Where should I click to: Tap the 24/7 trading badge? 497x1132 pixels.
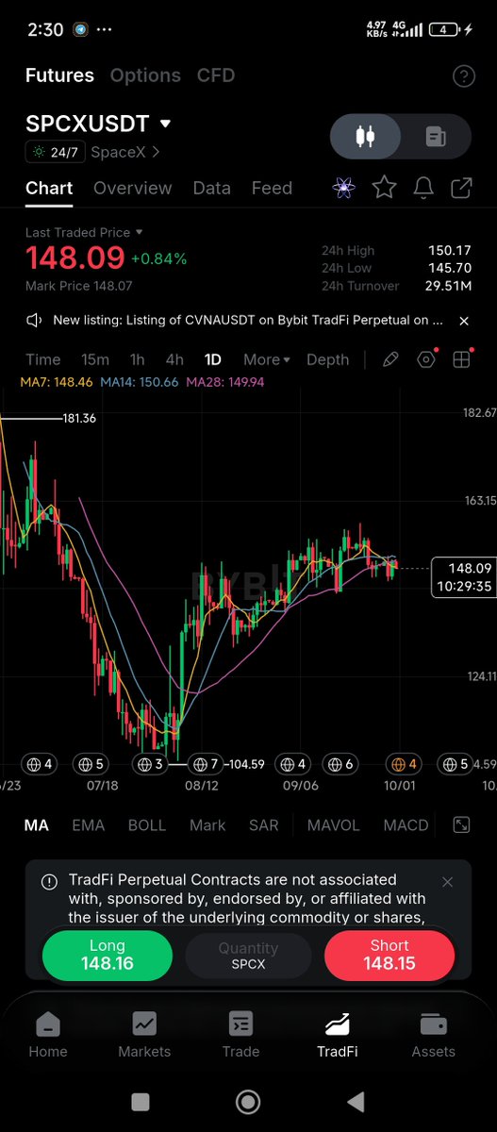[x=54, y=151]
